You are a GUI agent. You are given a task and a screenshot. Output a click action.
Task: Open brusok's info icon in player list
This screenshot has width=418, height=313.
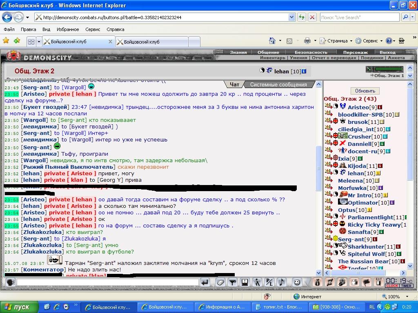[382, 122]
